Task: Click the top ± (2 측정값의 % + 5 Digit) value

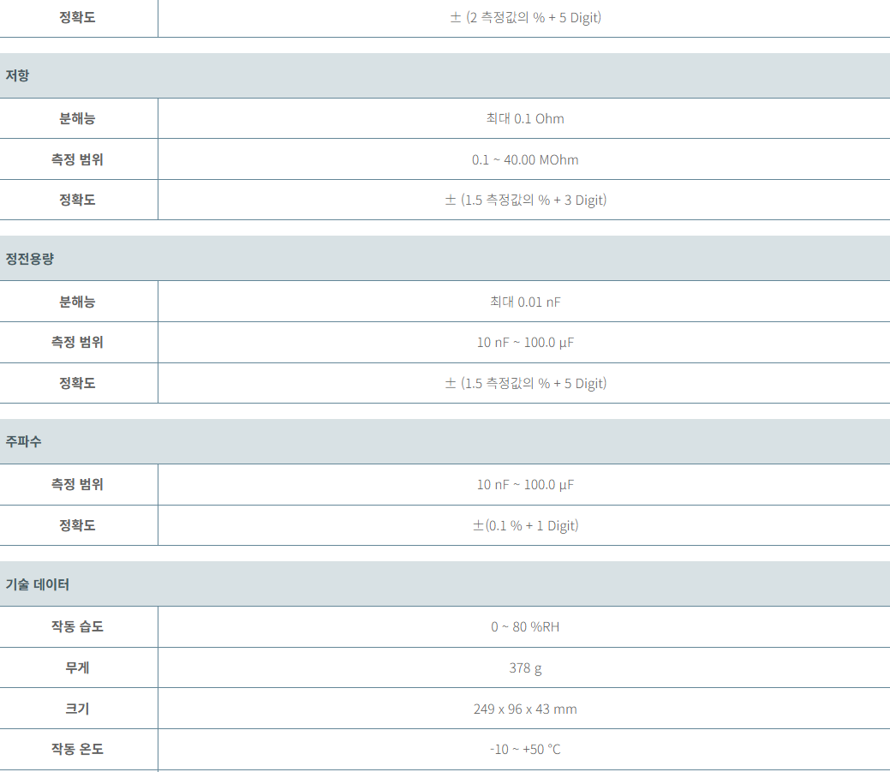Action: coord(526,18)
